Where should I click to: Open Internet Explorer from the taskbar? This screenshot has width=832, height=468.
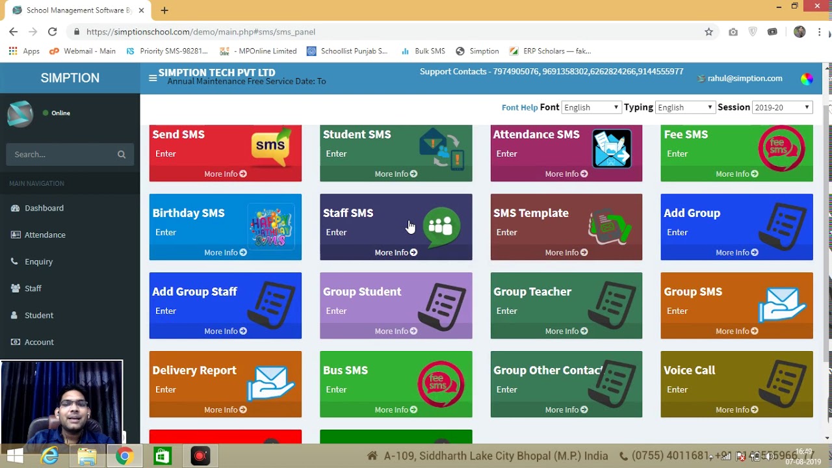click(50, 456)
